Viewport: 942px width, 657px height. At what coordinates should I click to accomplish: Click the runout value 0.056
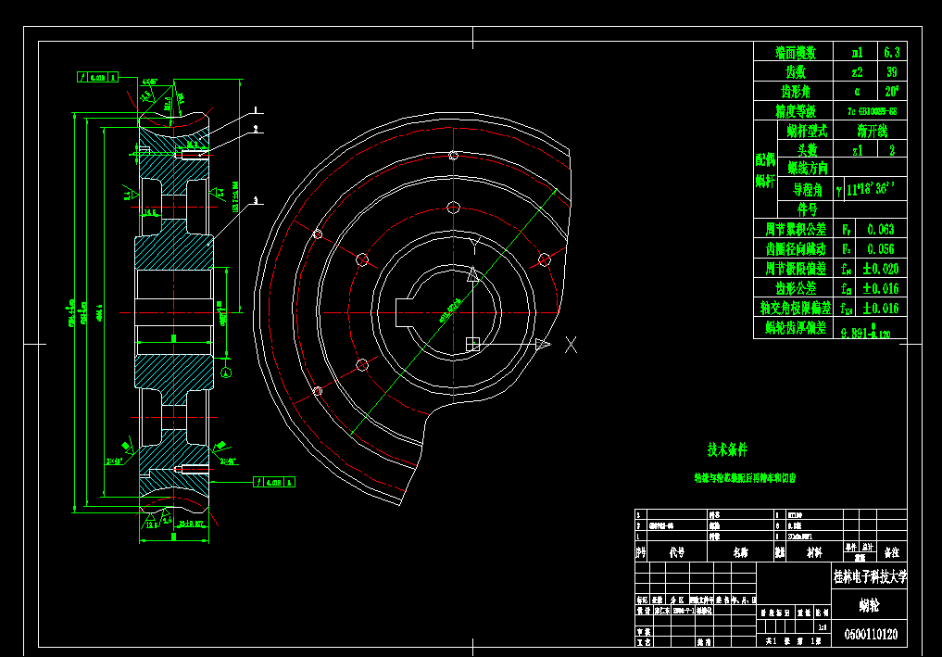pos(881,249)
